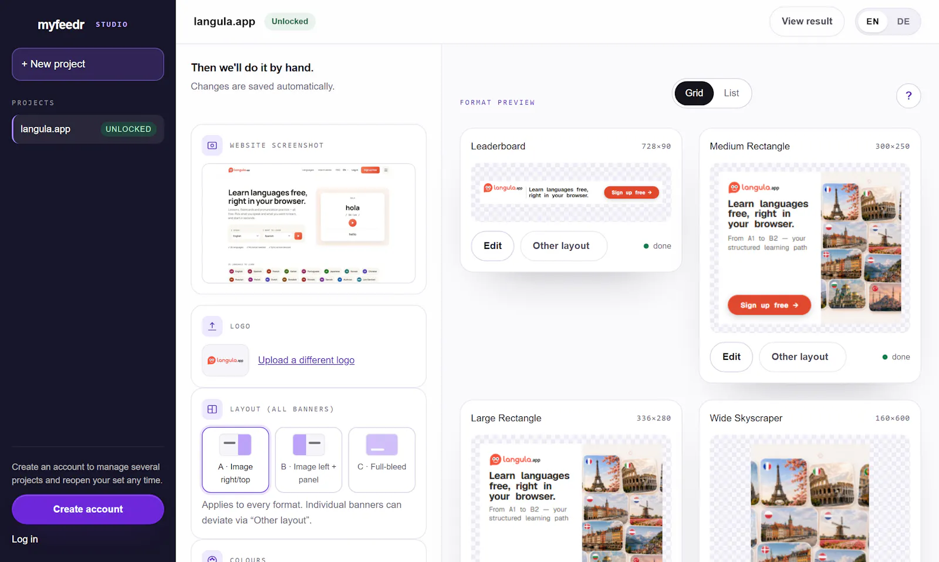Switch format preview to Grid view
939x562 pixels.
[x=694, y=93]
